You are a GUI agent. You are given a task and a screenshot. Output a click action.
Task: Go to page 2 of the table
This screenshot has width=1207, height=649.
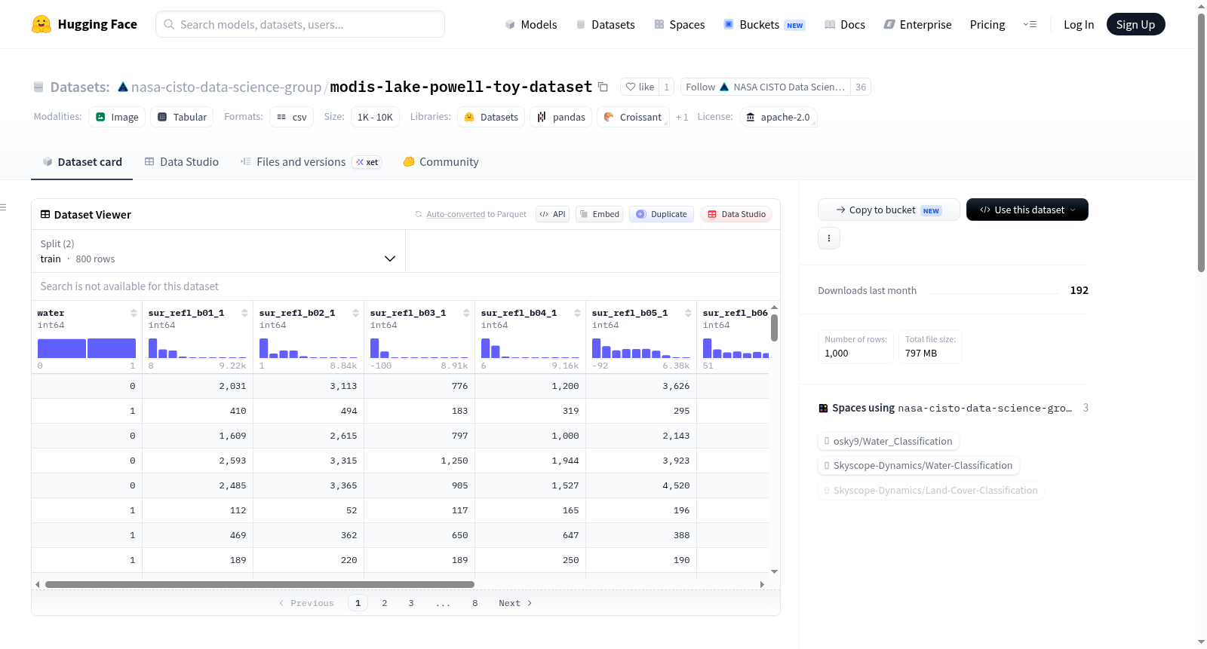[x=385, y=603]
